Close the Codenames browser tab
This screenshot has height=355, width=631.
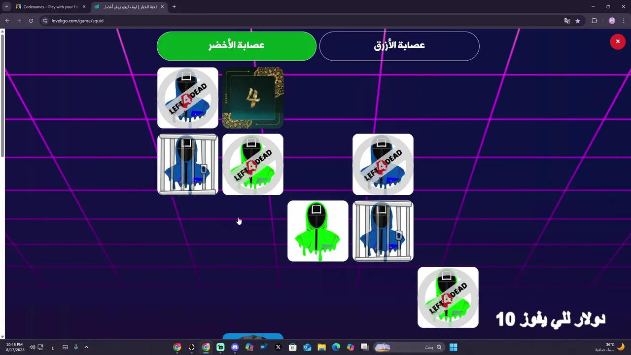pyautogui.click(x=84, y=7)
